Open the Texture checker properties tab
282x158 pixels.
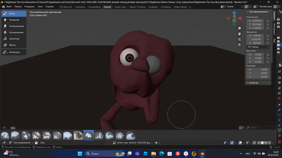tap(279, 142)
